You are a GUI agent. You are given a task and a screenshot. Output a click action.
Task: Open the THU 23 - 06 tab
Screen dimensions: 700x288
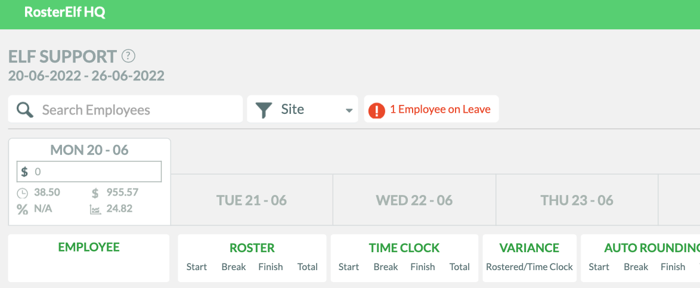pos(577,200)
